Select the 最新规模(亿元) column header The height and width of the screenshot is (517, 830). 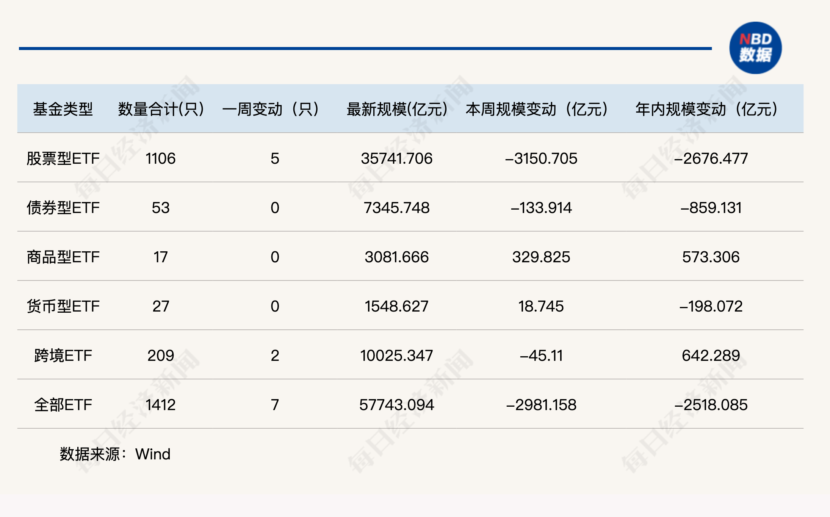pyautogui.click(x=396, y=109)
